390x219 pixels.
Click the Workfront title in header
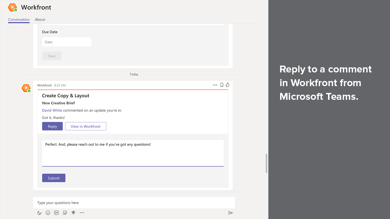[36, 7]
